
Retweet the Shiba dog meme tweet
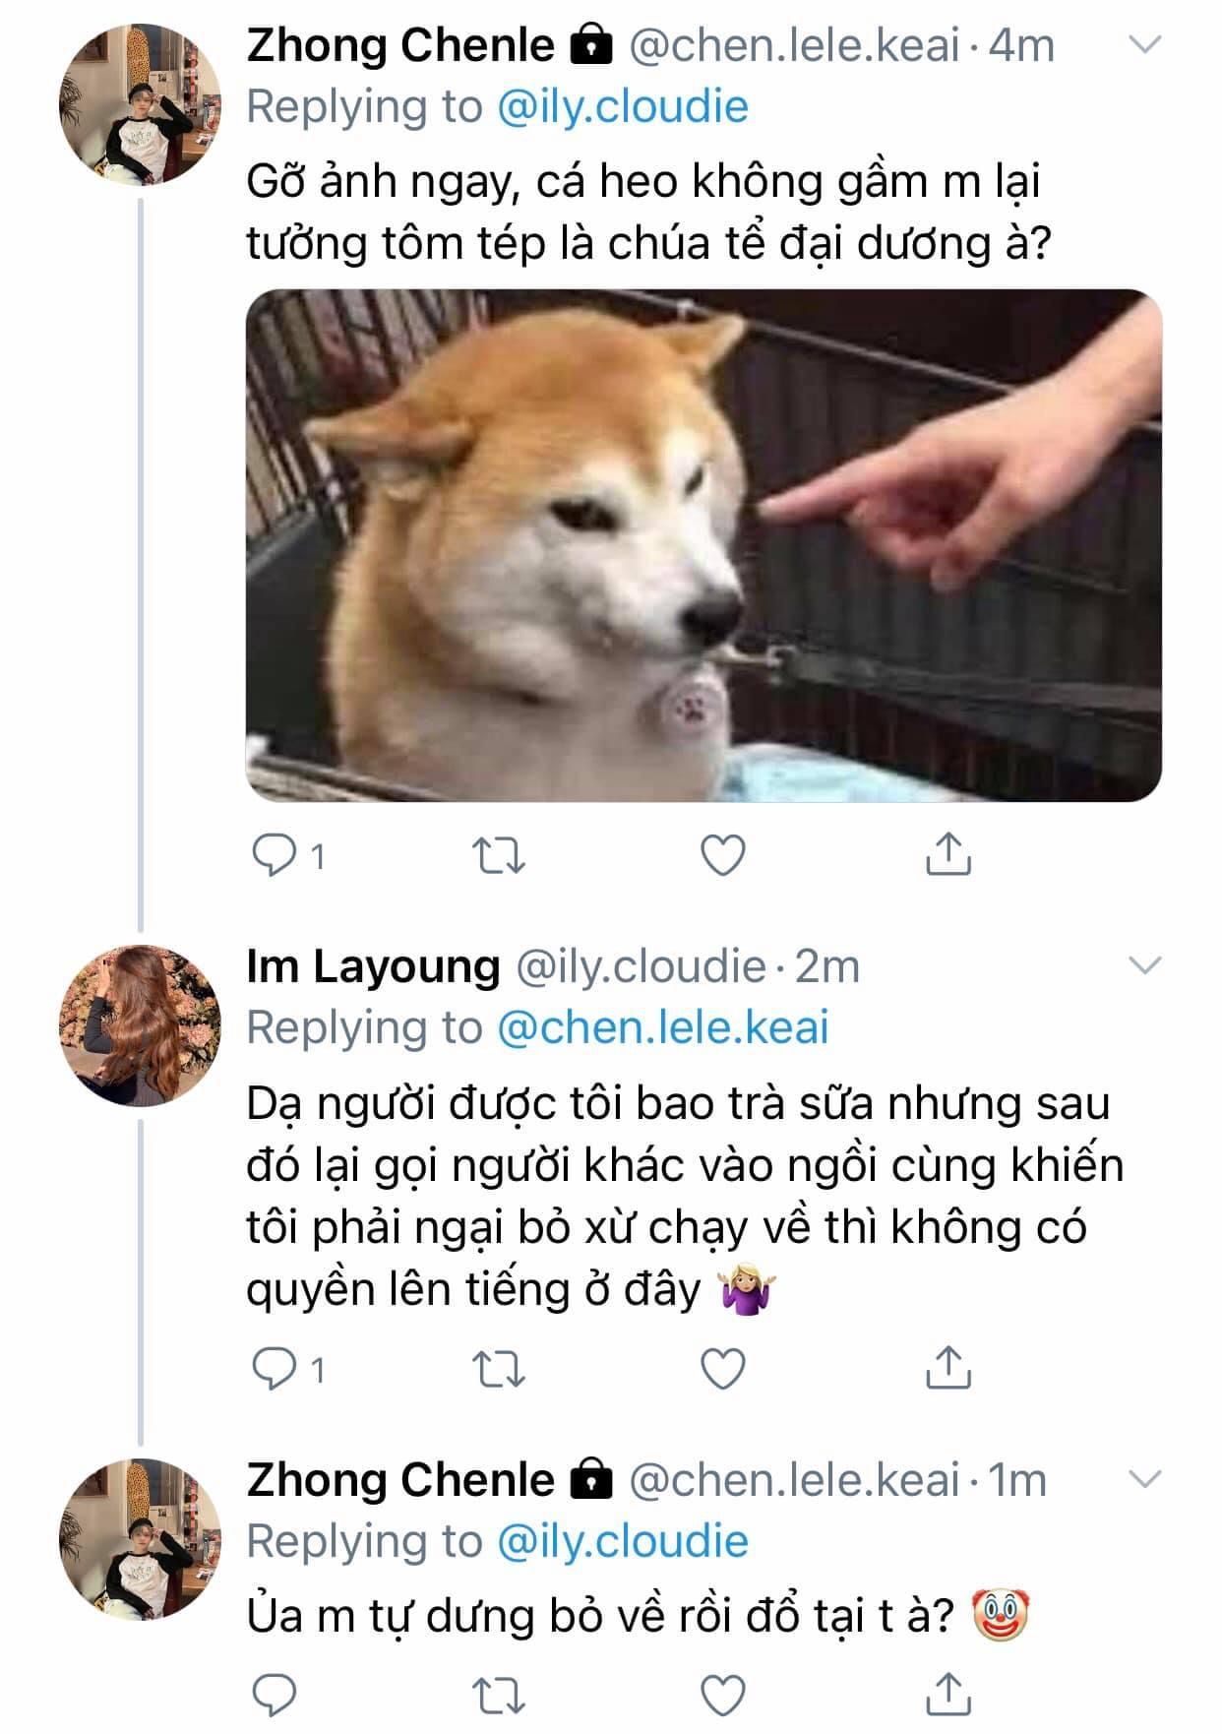[x=499, y=856]
